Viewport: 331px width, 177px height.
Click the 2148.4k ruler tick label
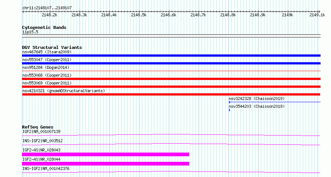[x=109, y=15]
